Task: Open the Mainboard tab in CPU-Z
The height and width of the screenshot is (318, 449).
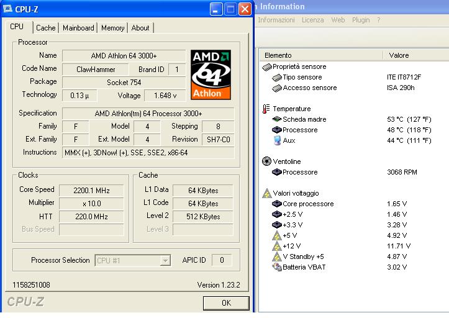Action: [78, 28]
